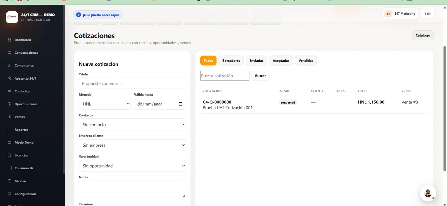The width and height of the screenshot is (447, 206).
Task: Open the calendar picker icon in Válida hasta
Action: click(180, 104)
